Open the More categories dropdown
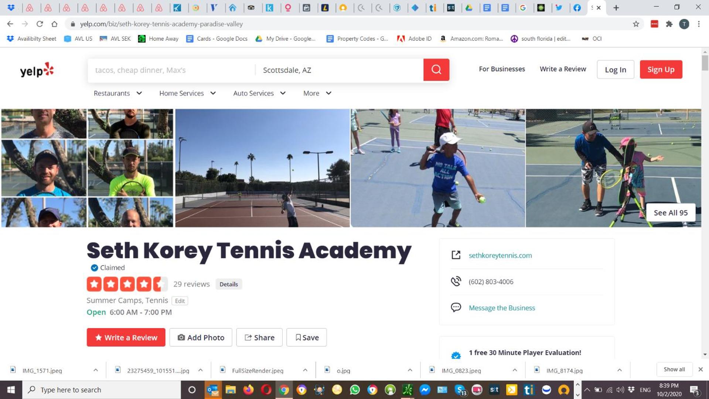The width and height of the screenshot is (709, 399). (317, 93)
